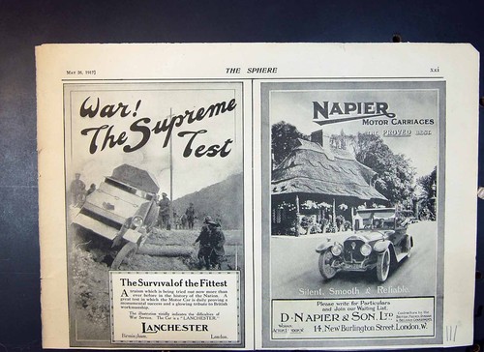Click the 'MOTOR CARRIAGES' text

pos(398,122)
